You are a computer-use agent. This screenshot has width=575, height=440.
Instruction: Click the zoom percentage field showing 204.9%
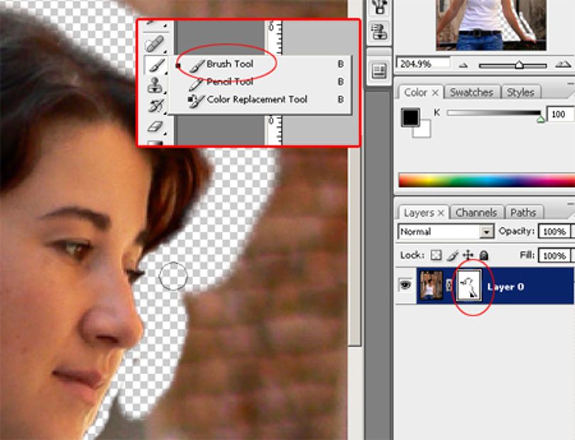[x=423, y=64]
